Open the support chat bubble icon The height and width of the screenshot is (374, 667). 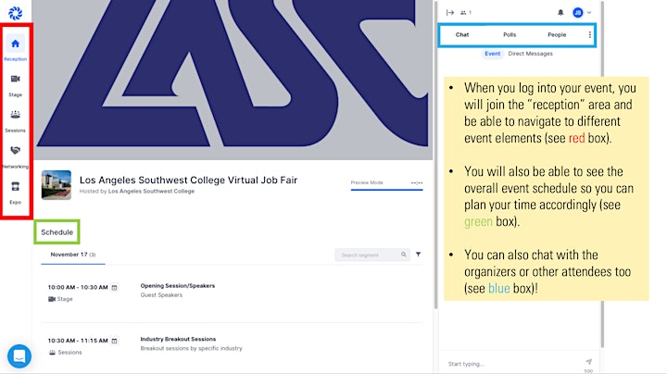coord(19,355)
